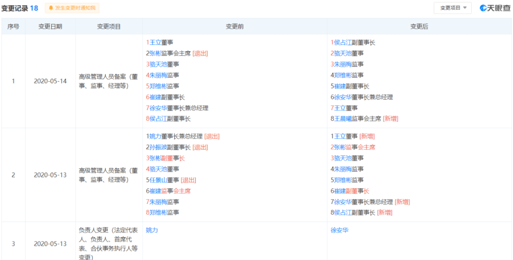
Task: Open 姚力 董事长兼总经理 link in 2020-05-13 record
Action: 155,136
